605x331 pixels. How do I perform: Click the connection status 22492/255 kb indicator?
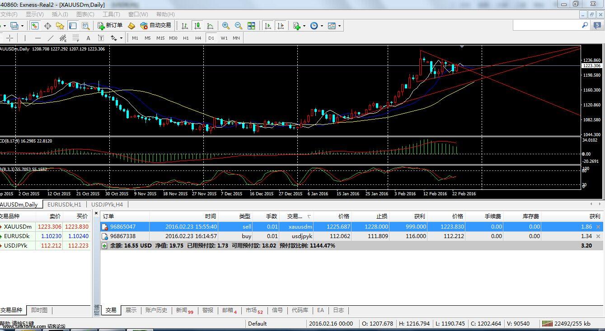[x=566, y=323]
